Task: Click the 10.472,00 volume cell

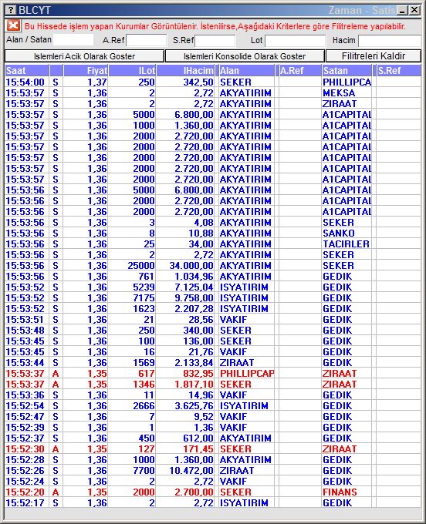Action: (x=185, y=471)
